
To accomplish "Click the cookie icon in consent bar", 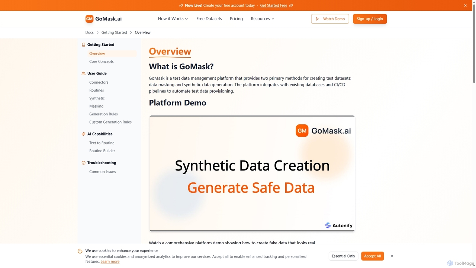I will (x=80, y=251).
